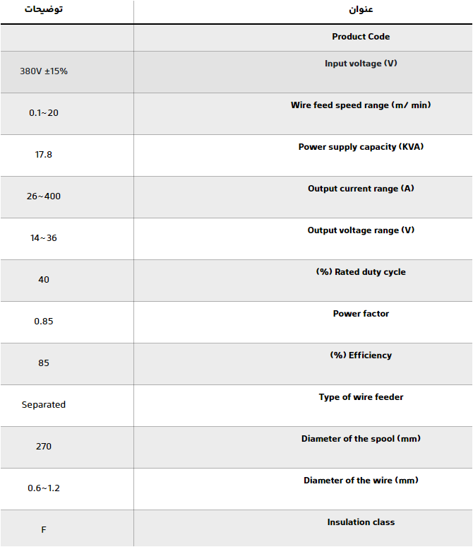Screen dimensions: 473x547
Task: Click the Rated duty cycle label
Action: pos(361,272)
